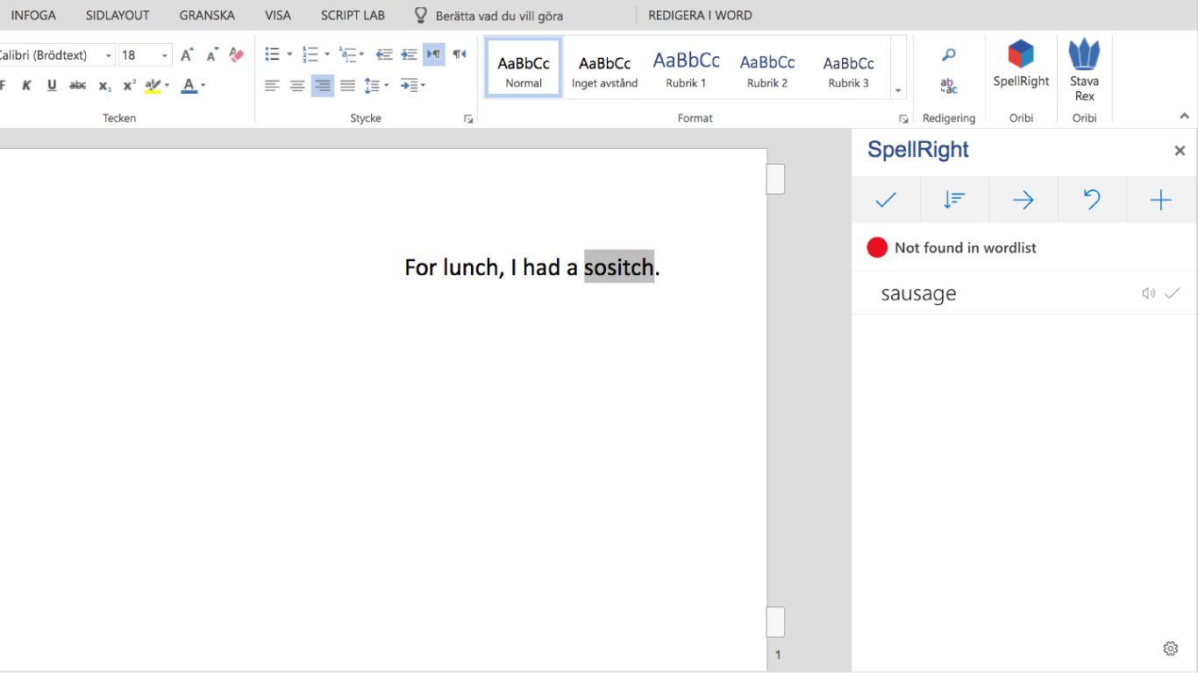Align text to the left
Image resolution: width=1198 pixels, height=673 pixels.
pos(272,85)
